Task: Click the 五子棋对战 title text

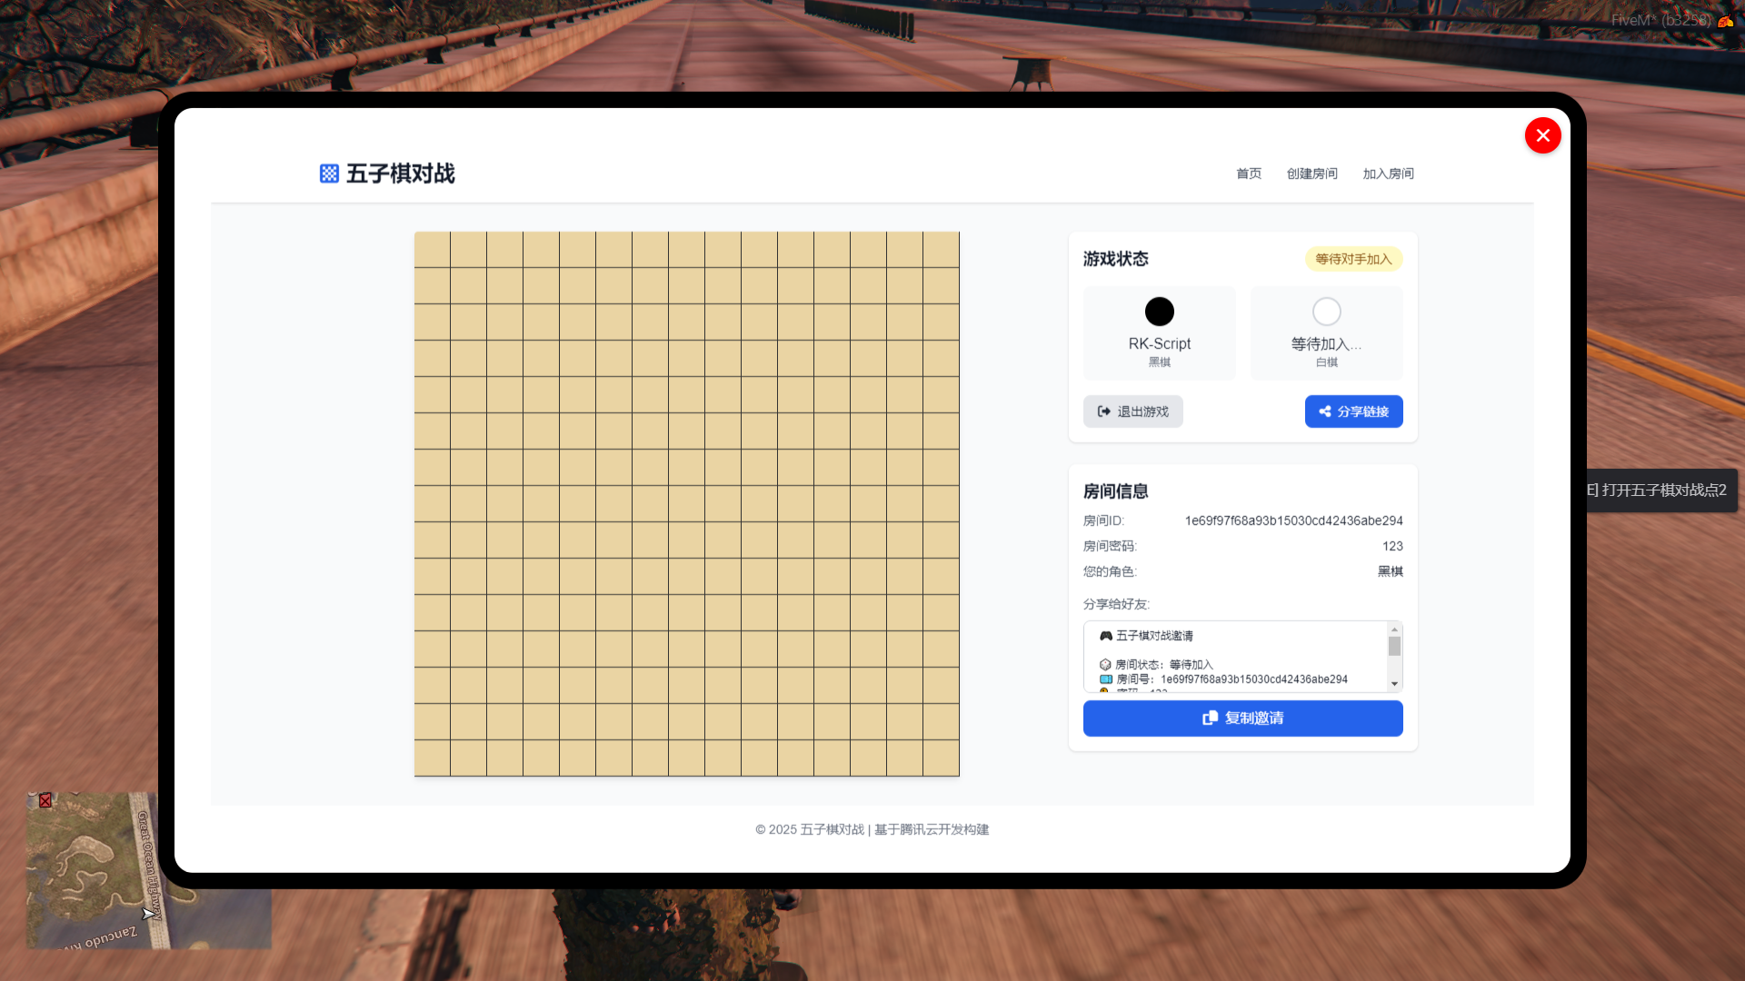Action: [x=400, y=173]
